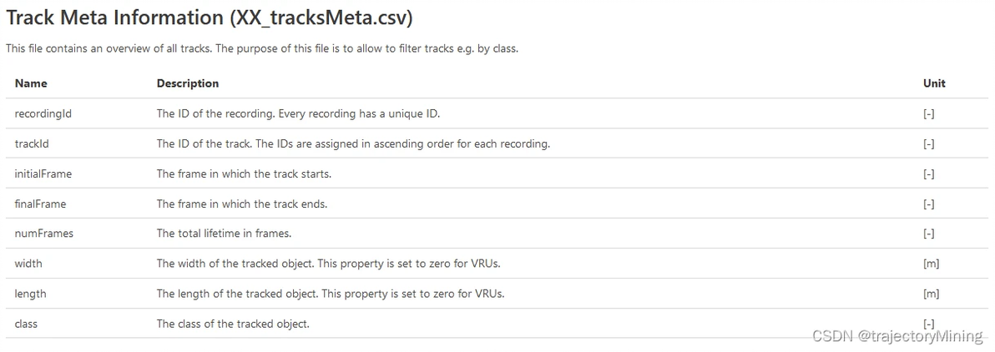Select the class name cell

point(26,324)
